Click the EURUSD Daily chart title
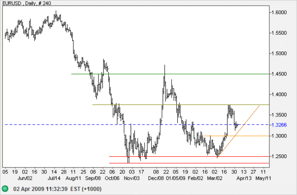Image resolution: width=297 pixels, height=195 pixels. coord(26,3)
